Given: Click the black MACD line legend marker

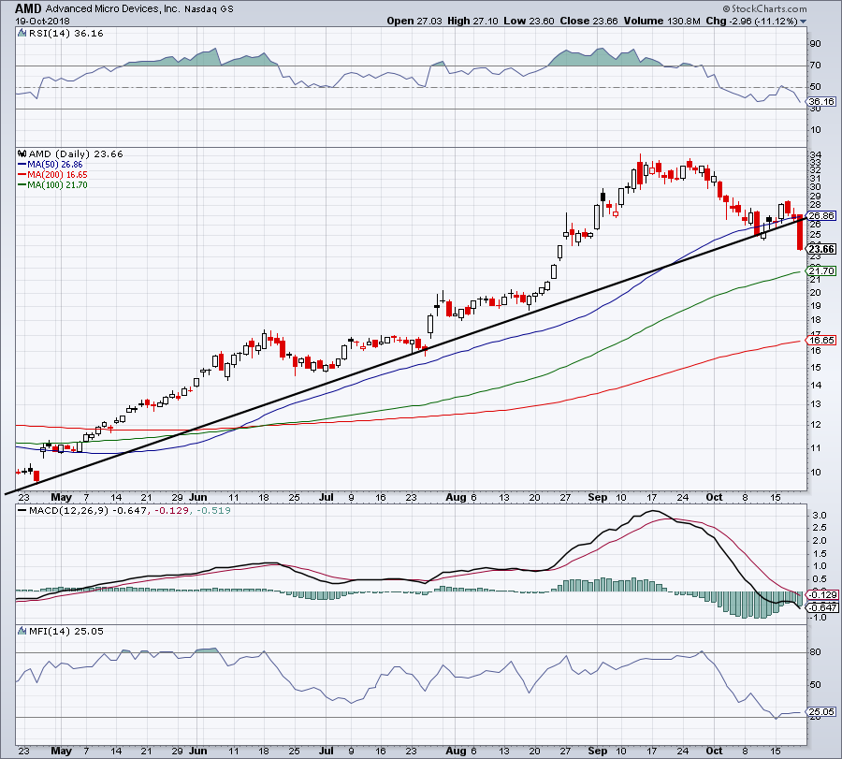Looking at the screenshot, I should [x=22, y=510].
